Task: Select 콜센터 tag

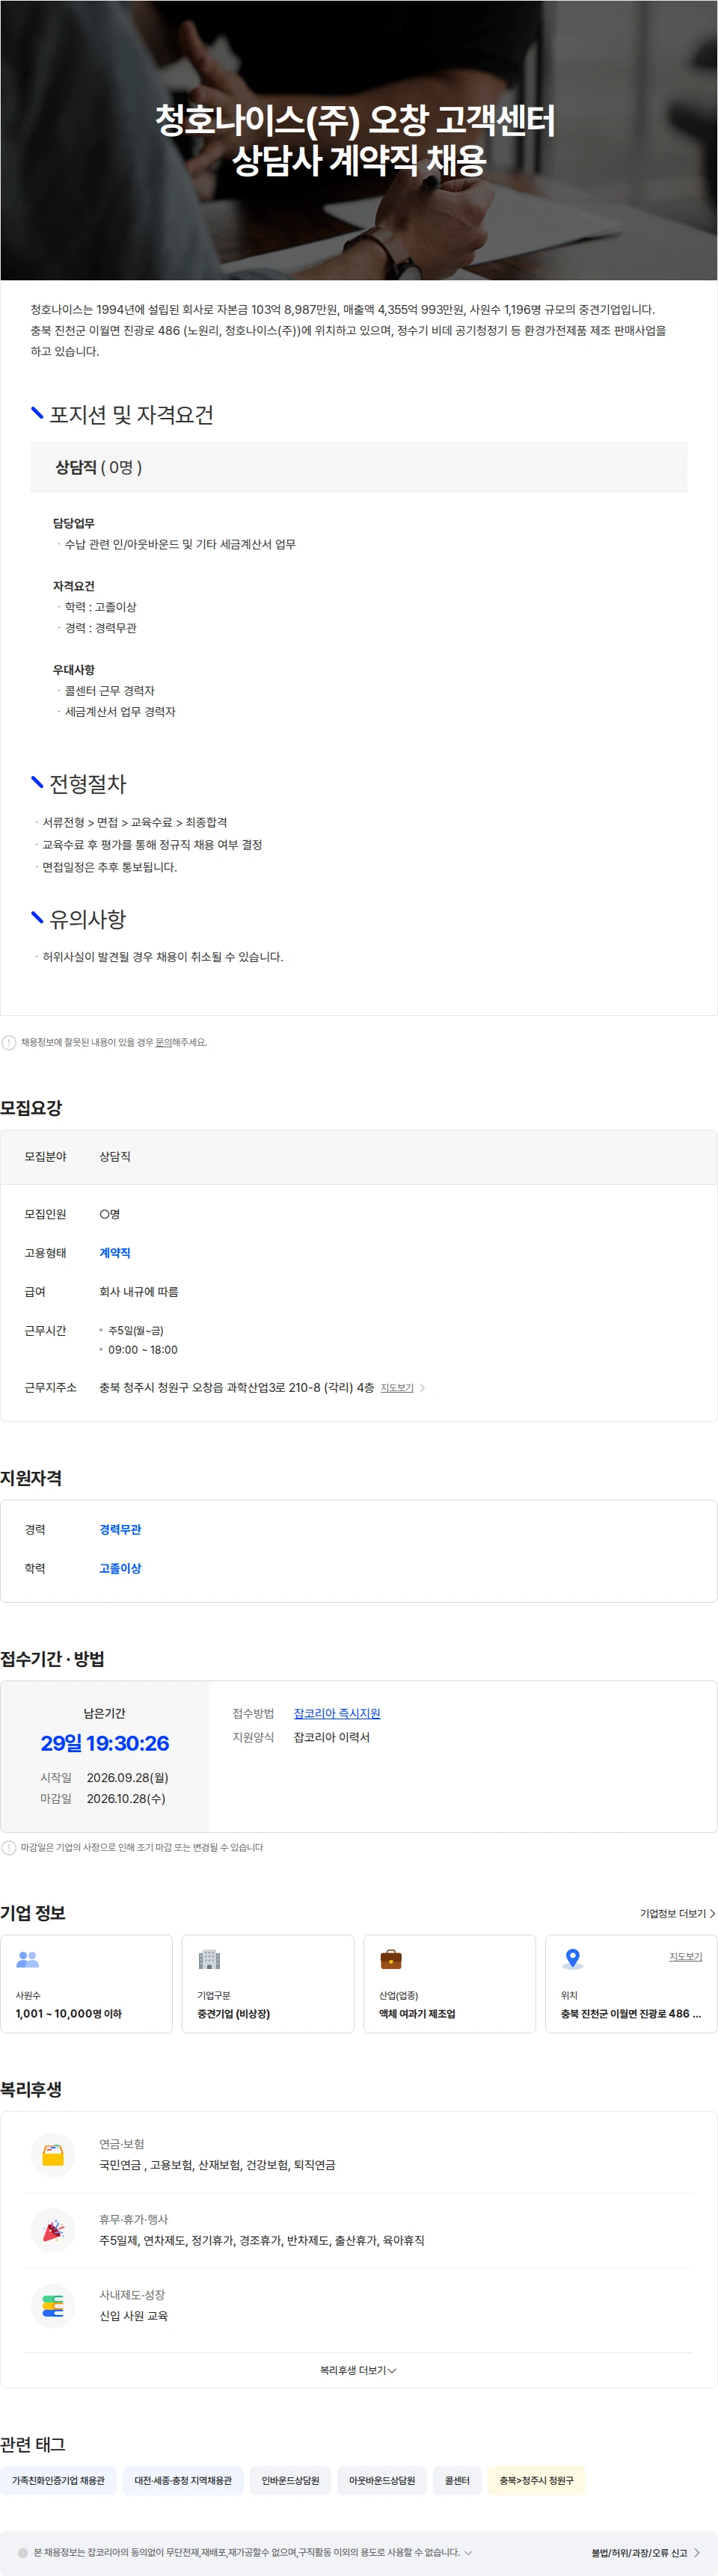Action: (x=457, y=2480)
